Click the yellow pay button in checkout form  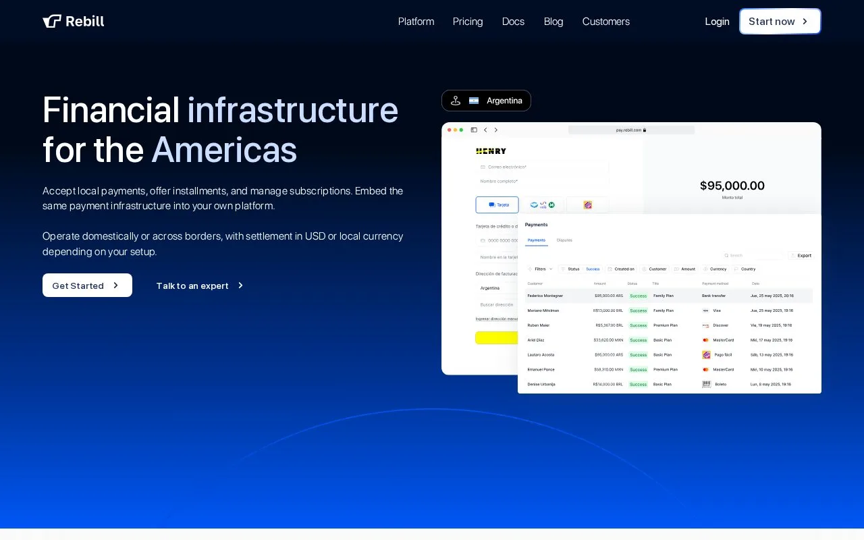click(x=496, y=337)
